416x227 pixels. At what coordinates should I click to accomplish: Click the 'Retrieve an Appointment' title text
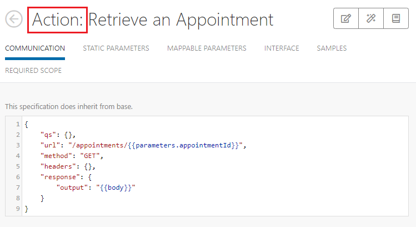click(x=181, y=19)
